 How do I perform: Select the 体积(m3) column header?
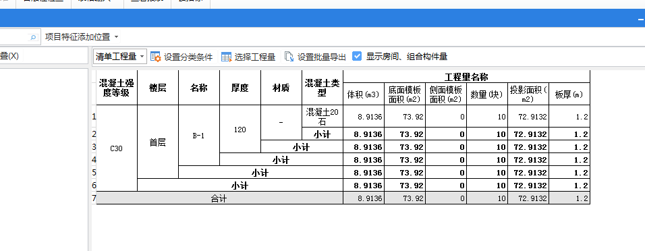click(363, 94)
